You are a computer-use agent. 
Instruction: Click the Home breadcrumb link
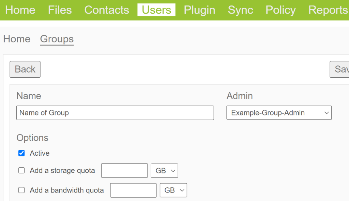click(x=17, y=39)
